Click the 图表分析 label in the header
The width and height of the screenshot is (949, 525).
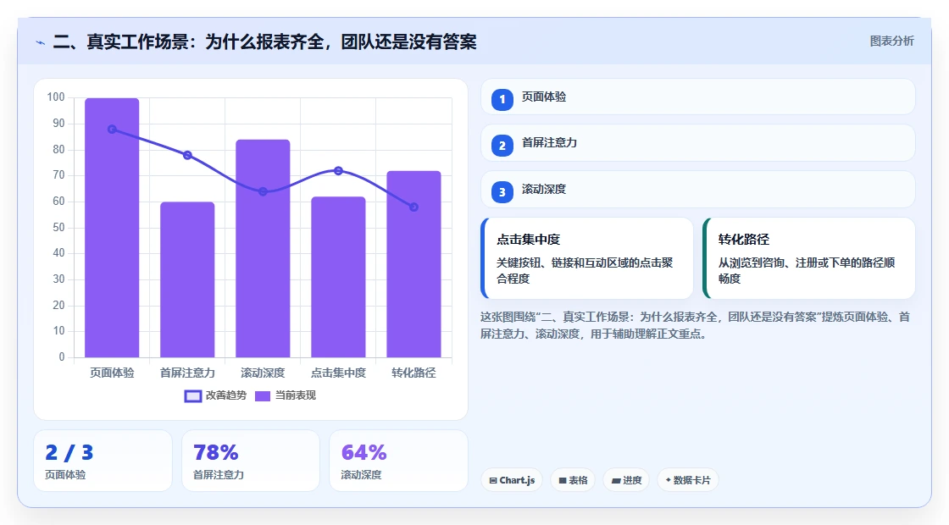pos(891,41)
